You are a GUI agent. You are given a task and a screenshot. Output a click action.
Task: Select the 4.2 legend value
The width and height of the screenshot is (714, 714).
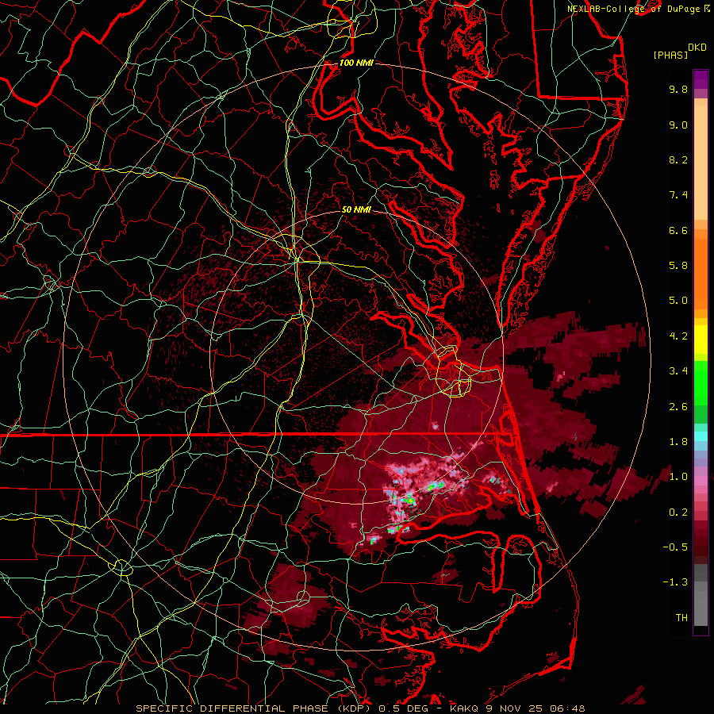[678, 336]
